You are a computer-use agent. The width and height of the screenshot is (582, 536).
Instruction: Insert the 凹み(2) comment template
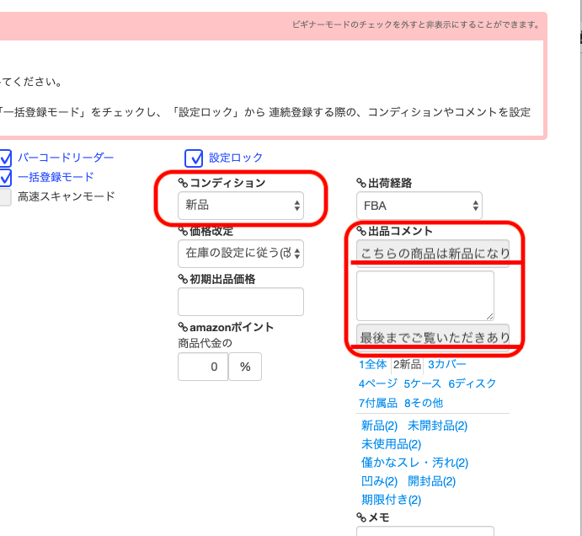[379, 481]
